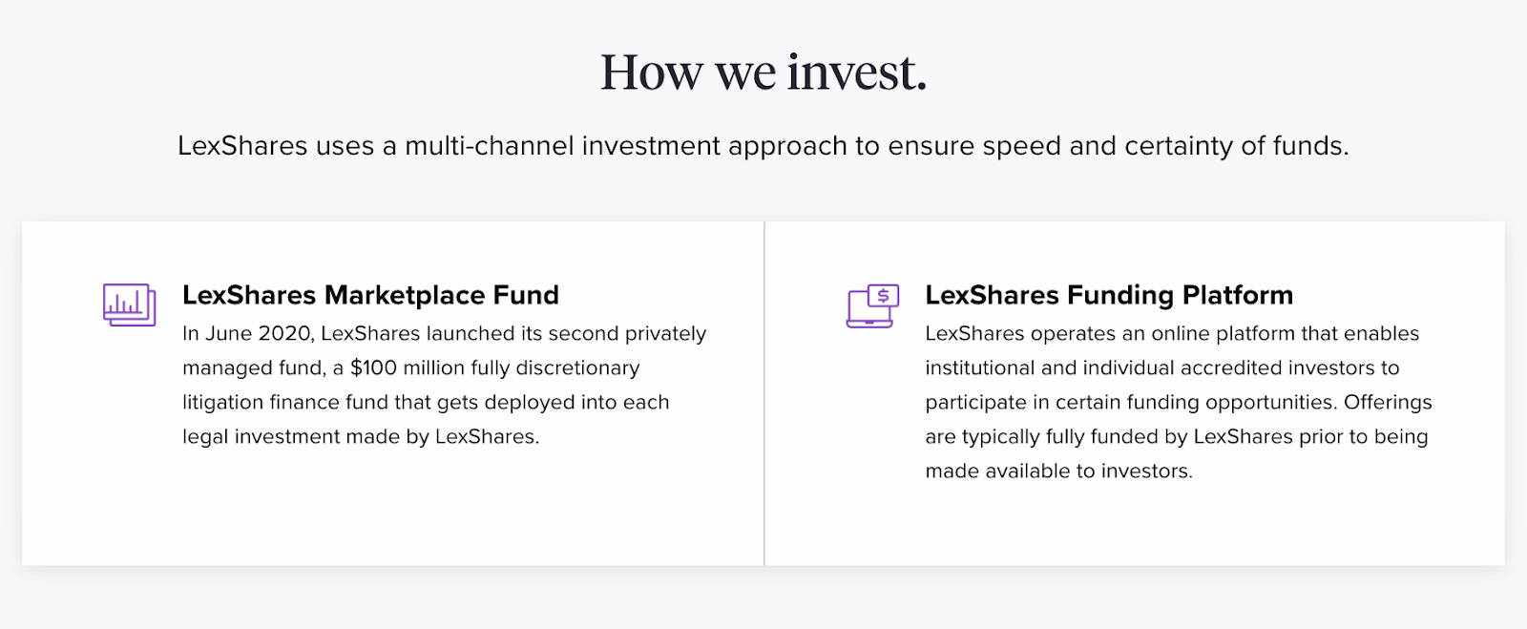The image size is (1527, 629).
Task: Click the "$100 million fully discretionary" text
Action: 495,367
